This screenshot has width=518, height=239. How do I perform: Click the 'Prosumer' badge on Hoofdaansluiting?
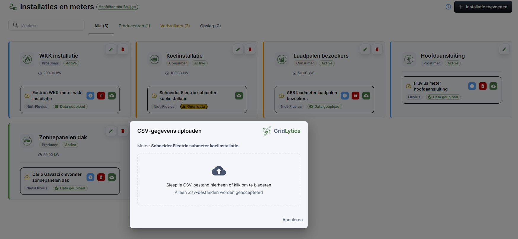coord(432,63)
